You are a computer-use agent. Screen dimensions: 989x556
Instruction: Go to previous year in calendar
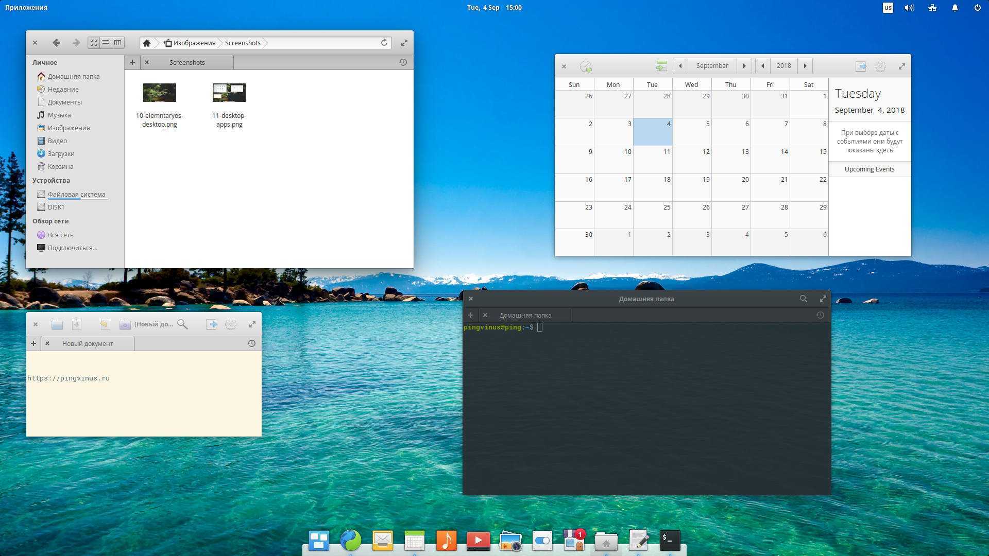pos(763,66)
